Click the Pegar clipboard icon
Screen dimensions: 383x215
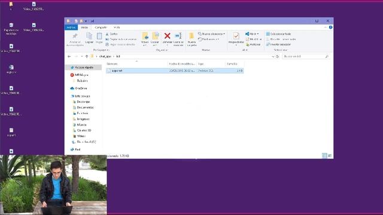pos(99,38)
